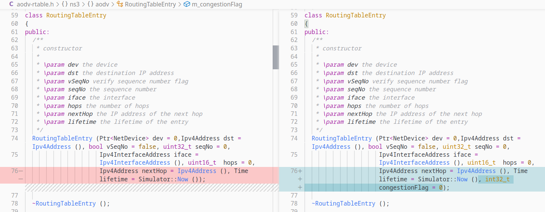
Task: Click line number 74 in the original pane
Action: pyautogui.click(x=14, y=139)
